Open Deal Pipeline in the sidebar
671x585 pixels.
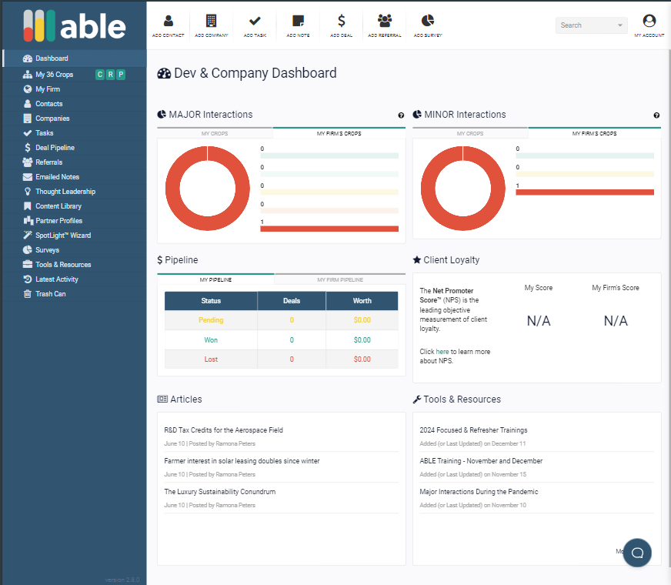pos(55,148)
